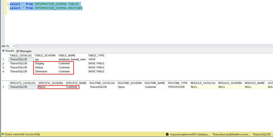Click the green query success check icon

click(x=3, y=134)
